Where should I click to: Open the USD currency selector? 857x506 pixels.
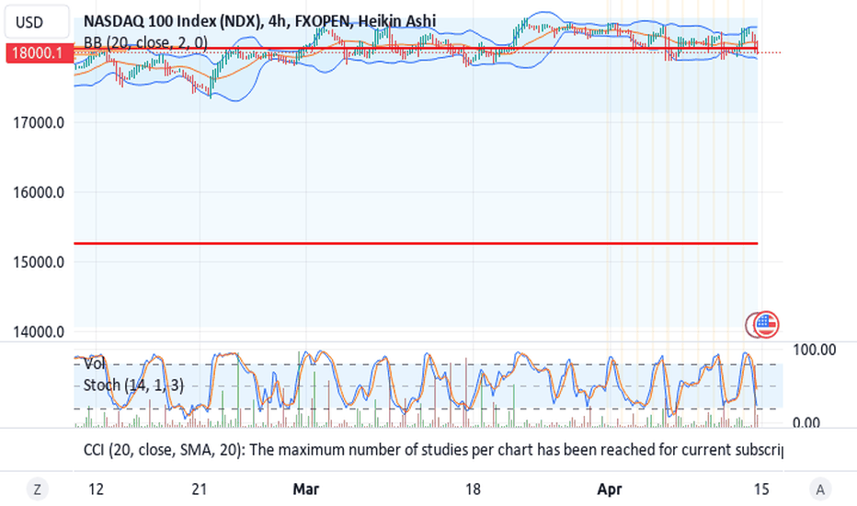(37, 22)
